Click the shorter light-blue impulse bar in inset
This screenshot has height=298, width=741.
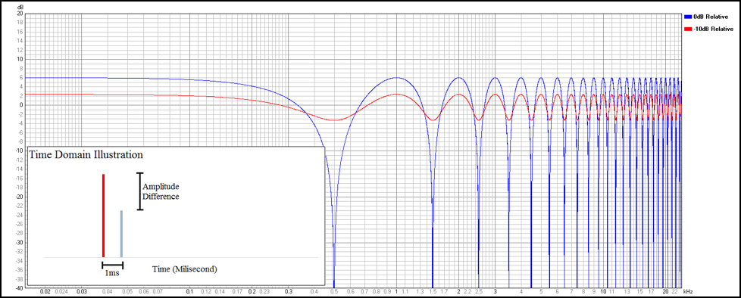[121, 234]
